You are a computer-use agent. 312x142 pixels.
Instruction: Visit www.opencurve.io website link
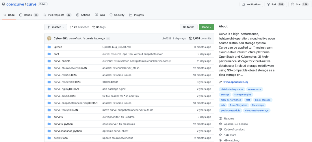pyautogui.click(x=236, y=82)
